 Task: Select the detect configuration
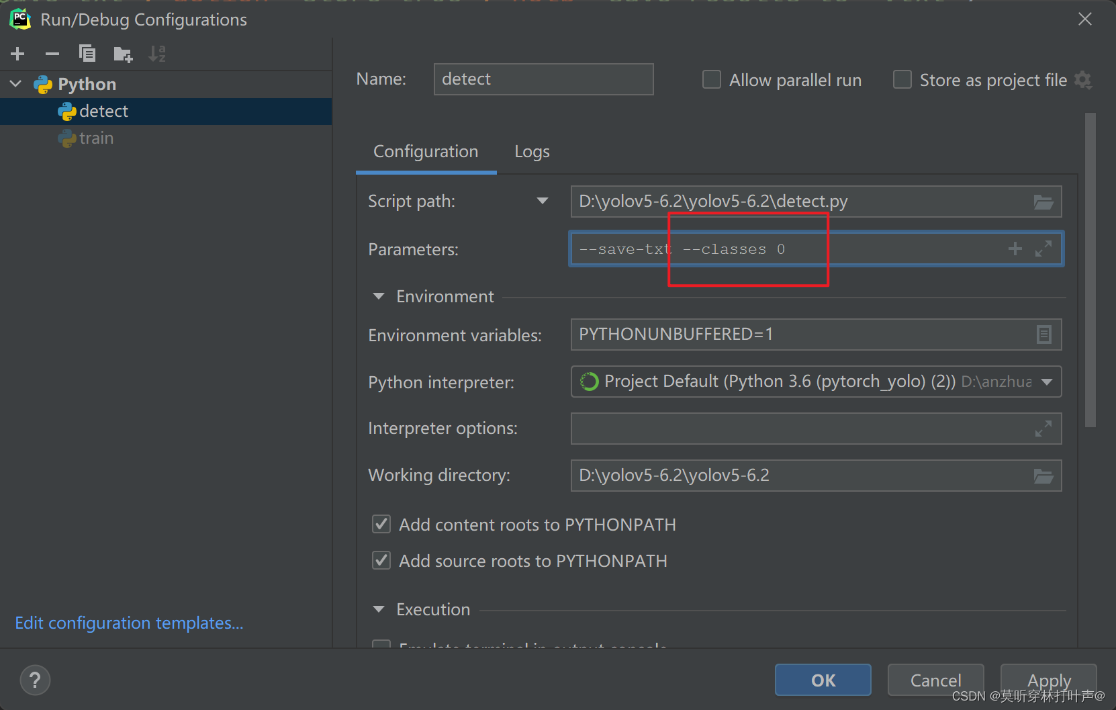(x=166, y=112)
